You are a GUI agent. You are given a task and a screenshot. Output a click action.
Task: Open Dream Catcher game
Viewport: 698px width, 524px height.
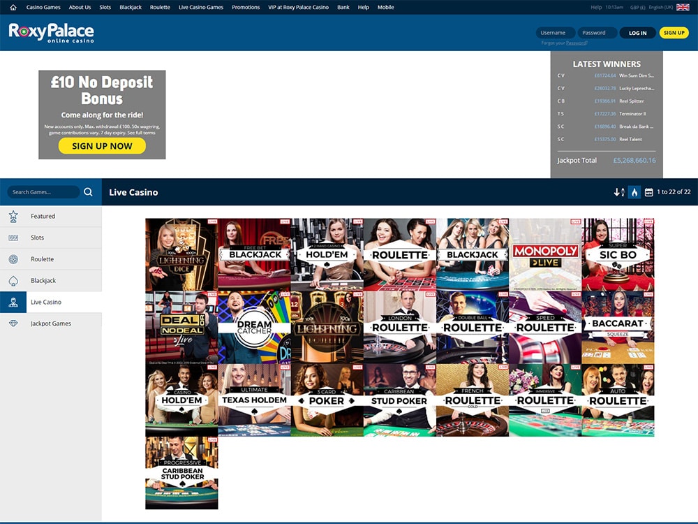tap(254, 328)
